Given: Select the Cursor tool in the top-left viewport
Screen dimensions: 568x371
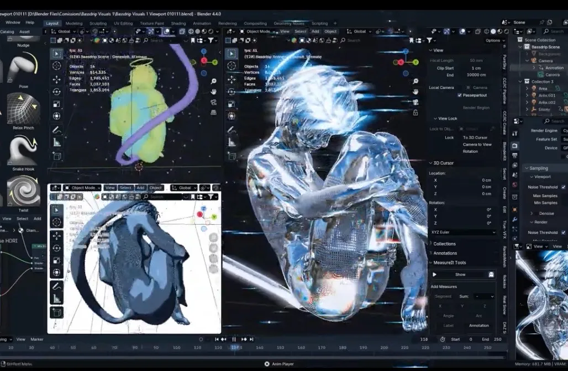Looking at the screenshot, I should (x=57, y=66).
